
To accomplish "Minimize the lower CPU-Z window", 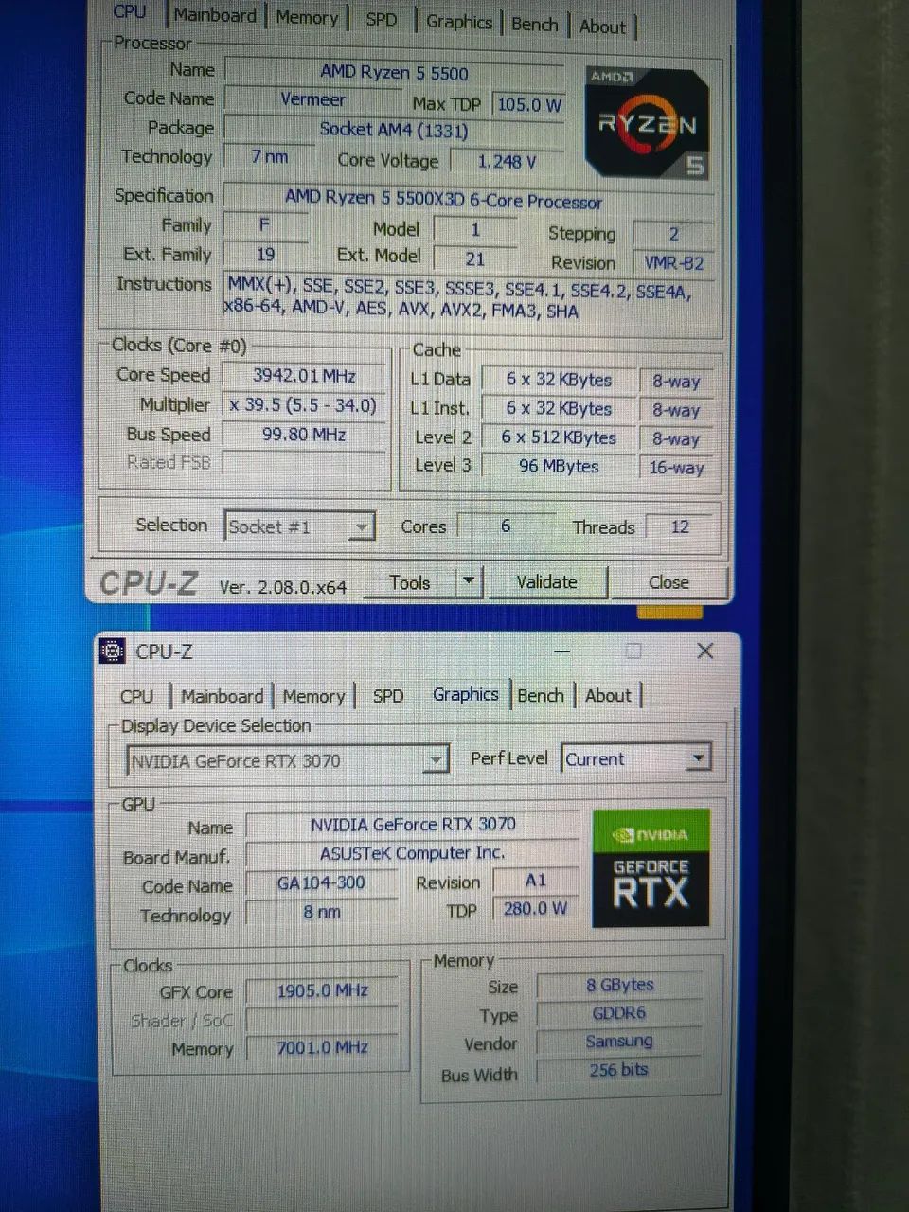I will [x=562, y=651].
